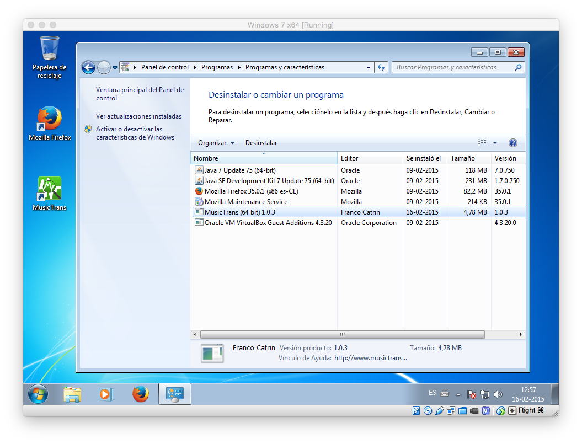This screenshot has height=444, width=582.
Task: Click the Desinstalar toolbar button
Action: click(x=261, y=143)
